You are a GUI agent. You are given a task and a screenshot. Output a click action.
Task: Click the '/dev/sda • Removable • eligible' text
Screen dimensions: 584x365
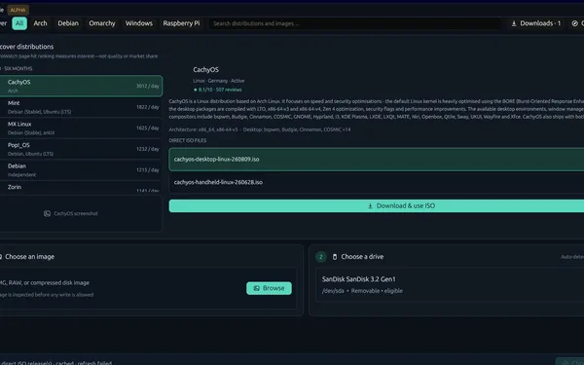pyautogui.click(x=362, y=291)
